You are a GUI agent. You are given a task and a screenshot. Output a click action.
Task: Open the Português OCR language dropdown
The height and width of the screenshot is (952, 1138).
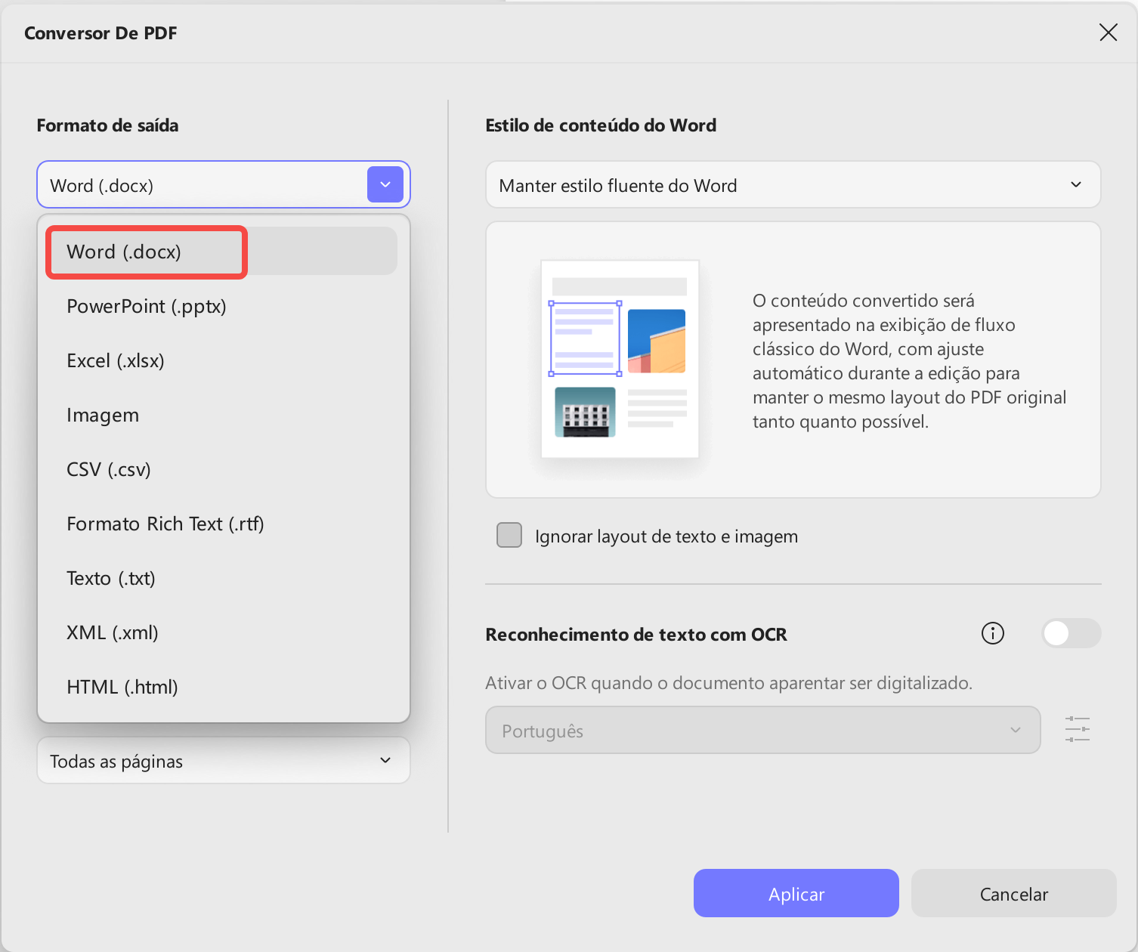pos(762,730)
